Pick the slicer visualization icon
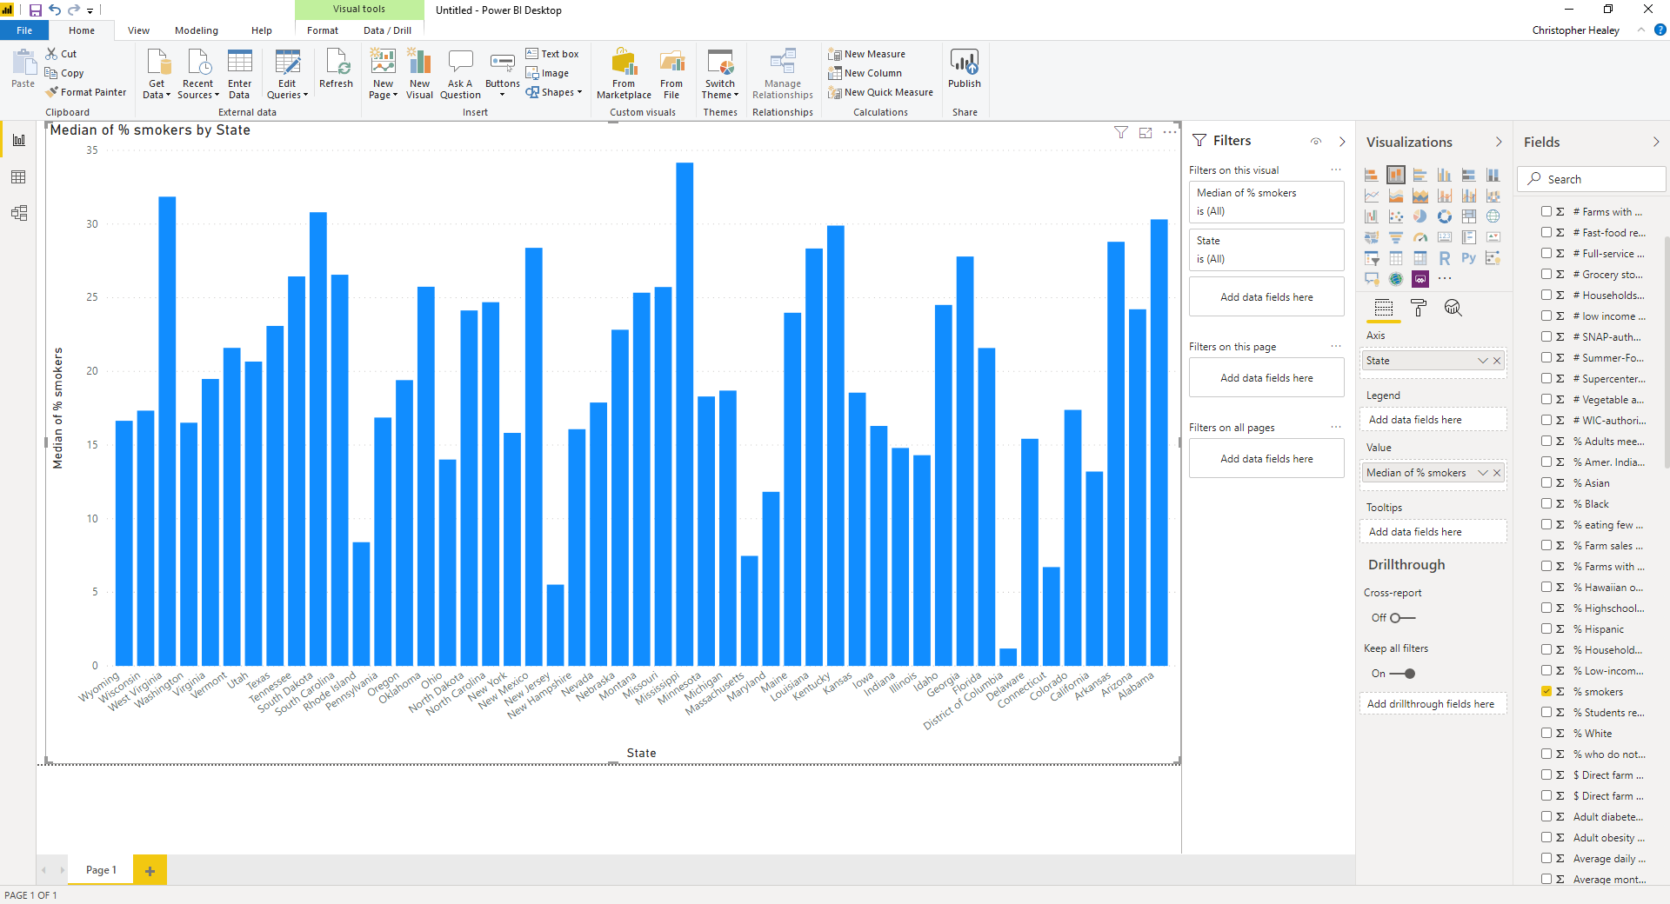 click(x=1371, y=258)
